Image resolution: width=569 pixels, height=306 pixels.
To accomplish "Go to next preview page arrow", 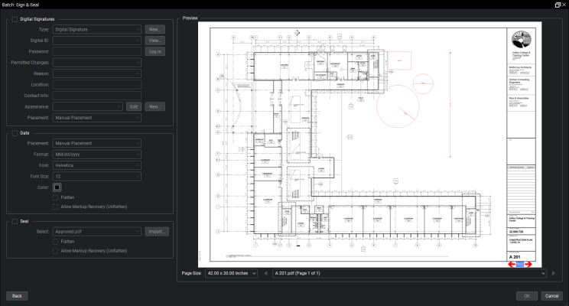I will 554,273.
